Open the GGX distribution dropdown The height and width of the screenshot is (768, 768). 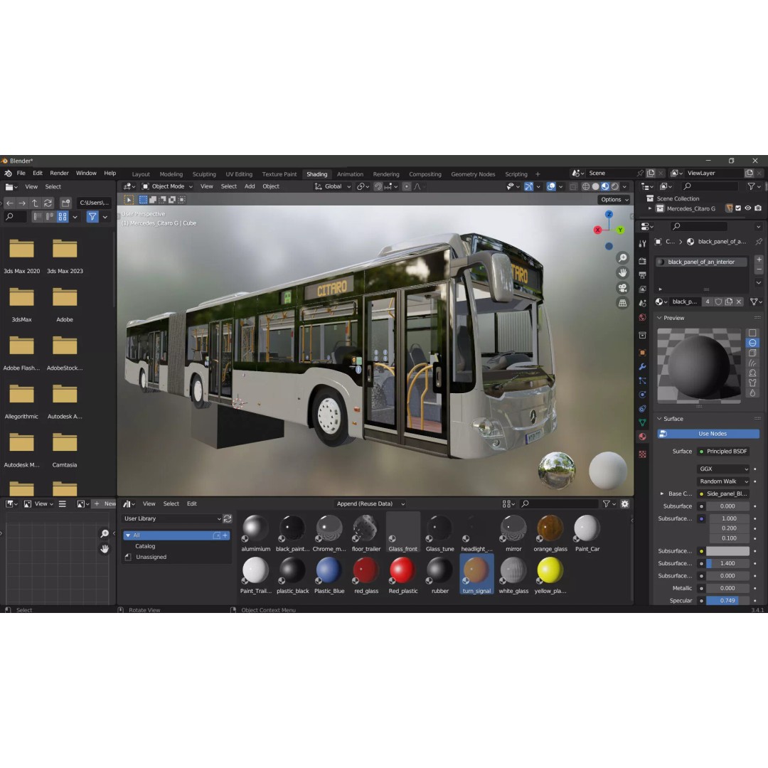723,469
